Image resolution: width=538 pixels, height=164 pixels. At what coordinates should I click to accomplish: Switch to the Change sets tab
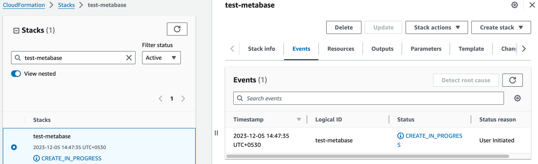(509, 49)
